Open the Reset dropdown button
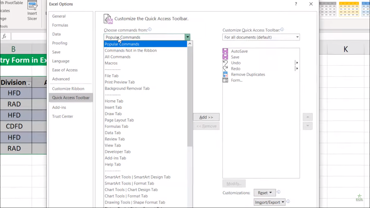370x208 pixels. pyautogui.click(x=265, y=193)
